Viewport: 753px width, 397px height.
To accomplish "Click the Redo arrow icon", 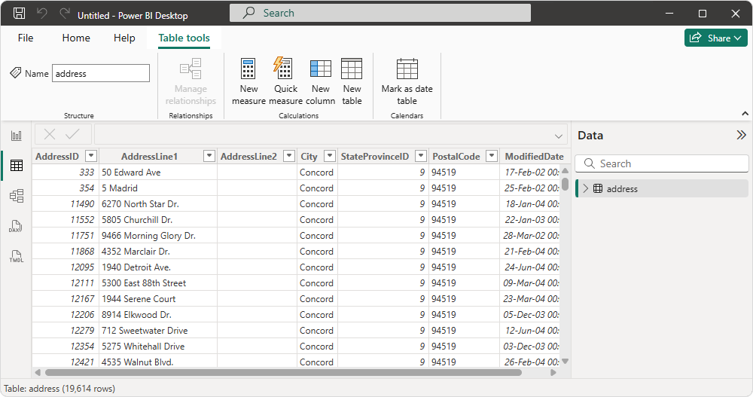I will pyautogui.click(x=64, y=14).
